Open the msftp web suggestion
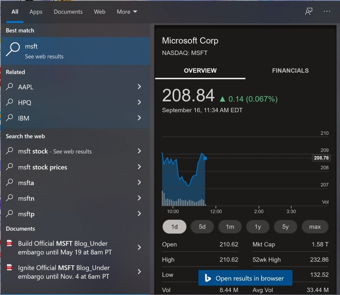The width and height of the screenshot is (340, 295). [75, 214]
